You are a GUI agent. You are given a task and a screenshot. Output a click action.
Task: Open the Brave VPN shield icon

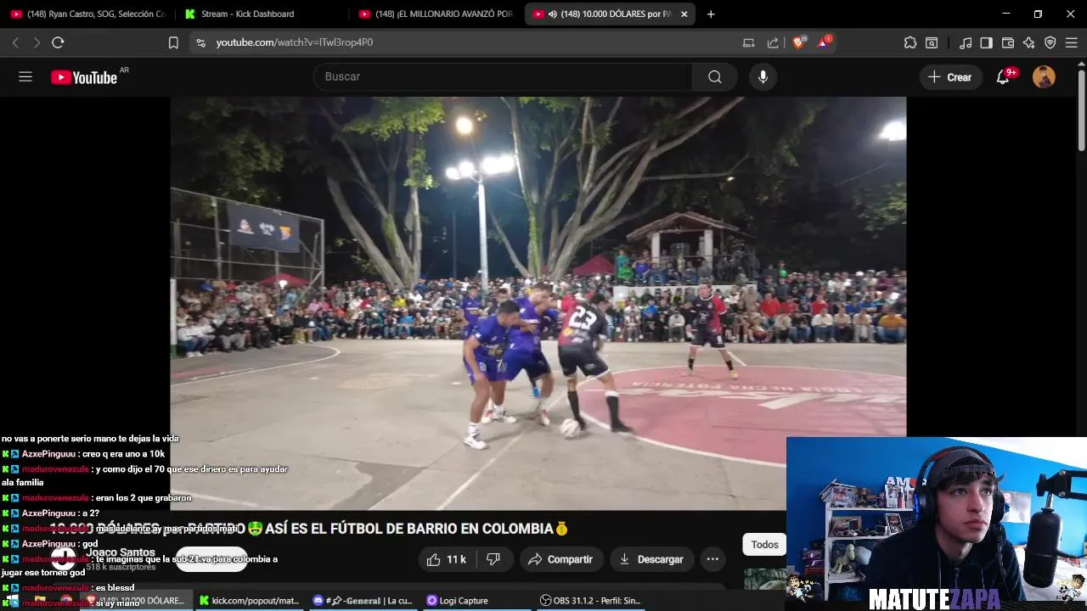[1050, 42]
